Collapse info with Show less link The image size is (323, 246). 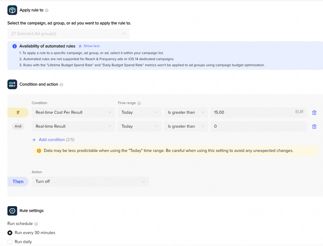89,46
